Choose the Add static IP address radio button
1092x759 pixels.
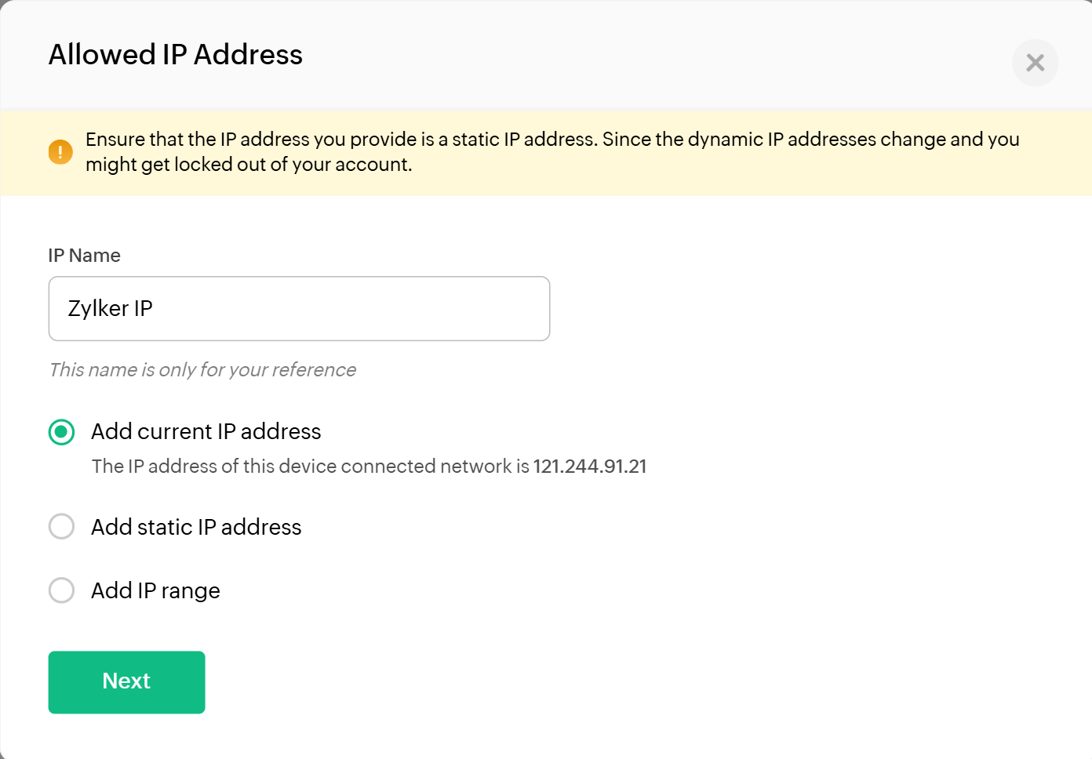(x=62, y=526)
